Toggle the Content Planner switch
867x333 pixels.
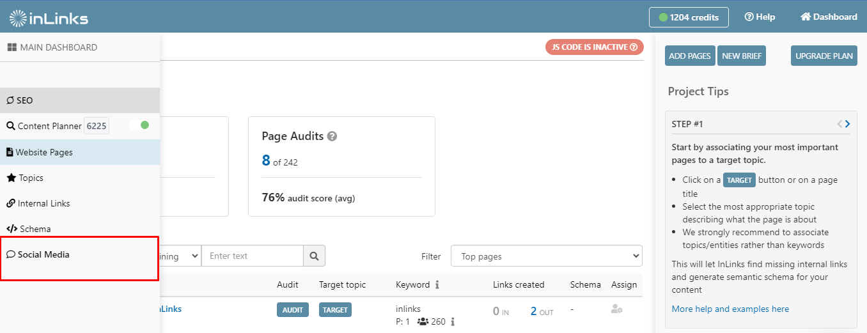139,125
